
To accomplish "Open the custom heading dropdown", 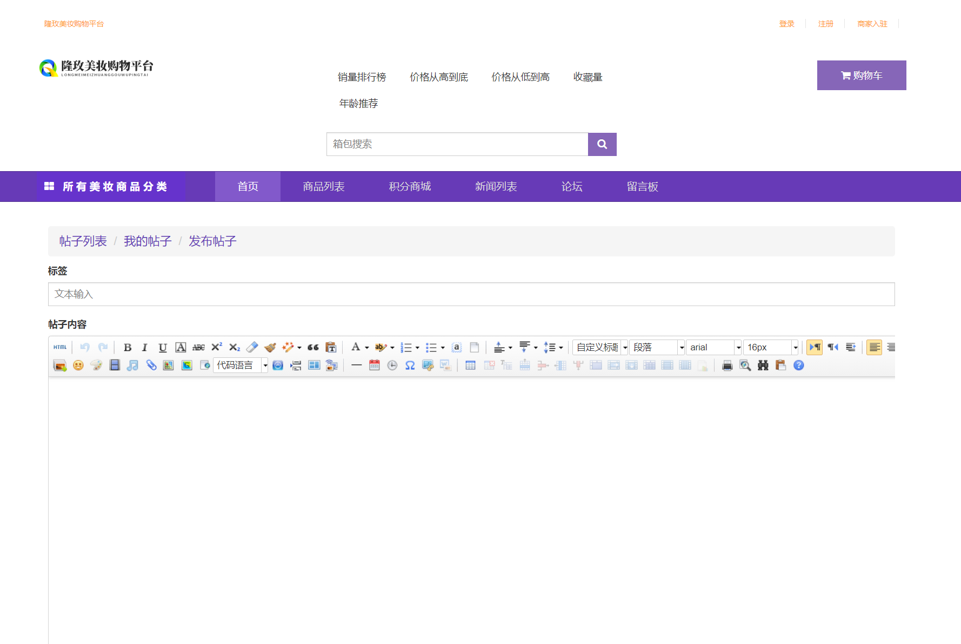I will [600, 347].
